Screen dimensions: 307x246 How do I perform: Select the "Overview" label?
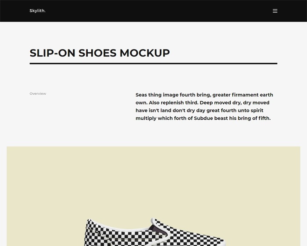38,93
